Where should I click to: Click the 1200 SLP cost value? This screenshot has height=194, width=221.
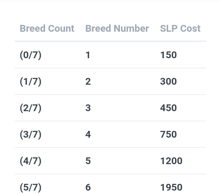click(x=171, y=161)
